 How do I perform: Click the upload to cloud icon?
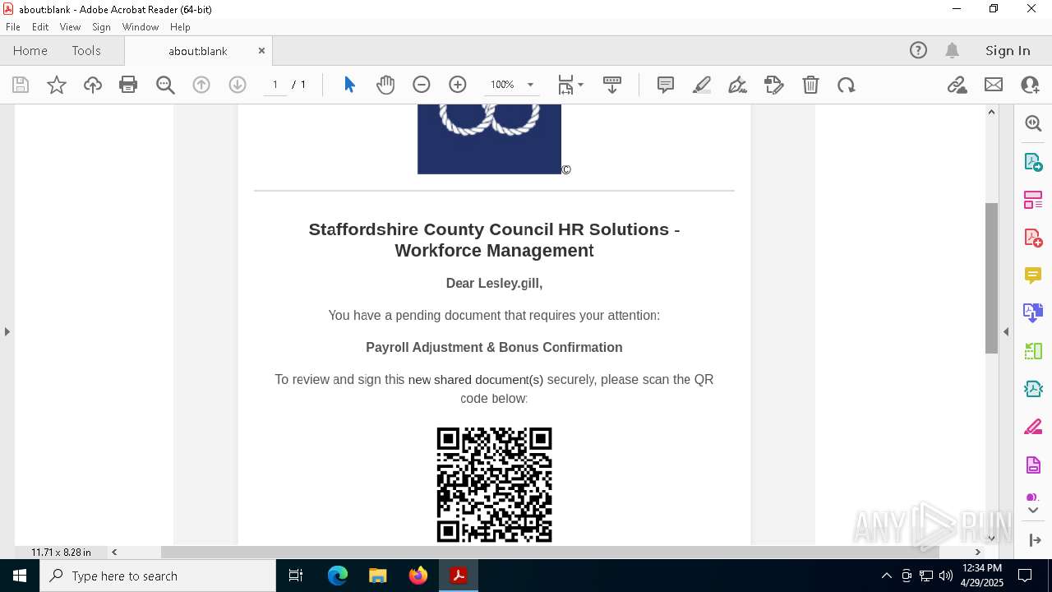click(93, 85)
